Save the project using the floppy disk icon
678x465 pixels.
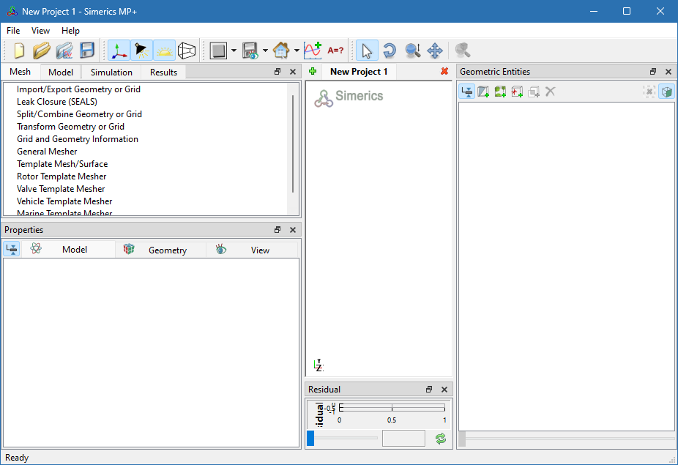click(87, 51)
